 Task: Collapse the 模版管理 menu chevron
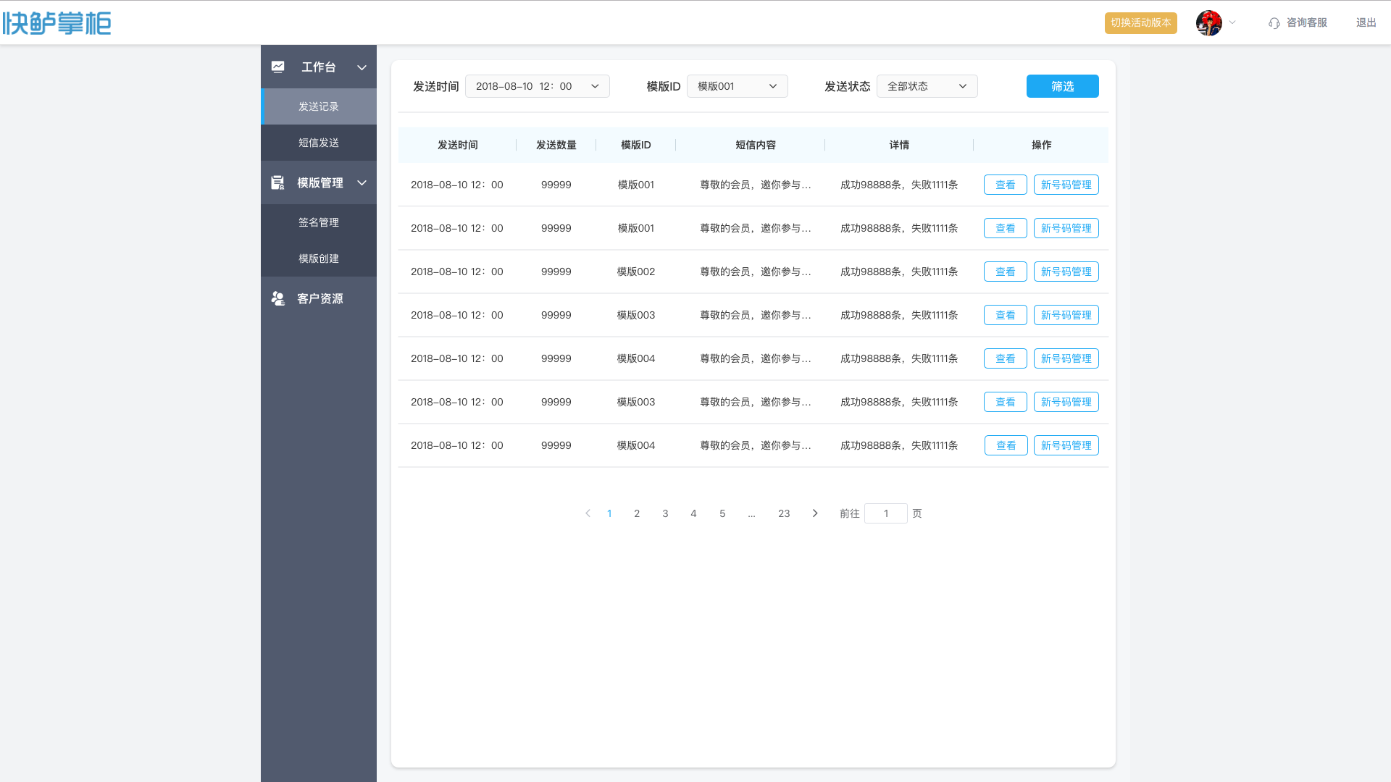pos(362,183)
